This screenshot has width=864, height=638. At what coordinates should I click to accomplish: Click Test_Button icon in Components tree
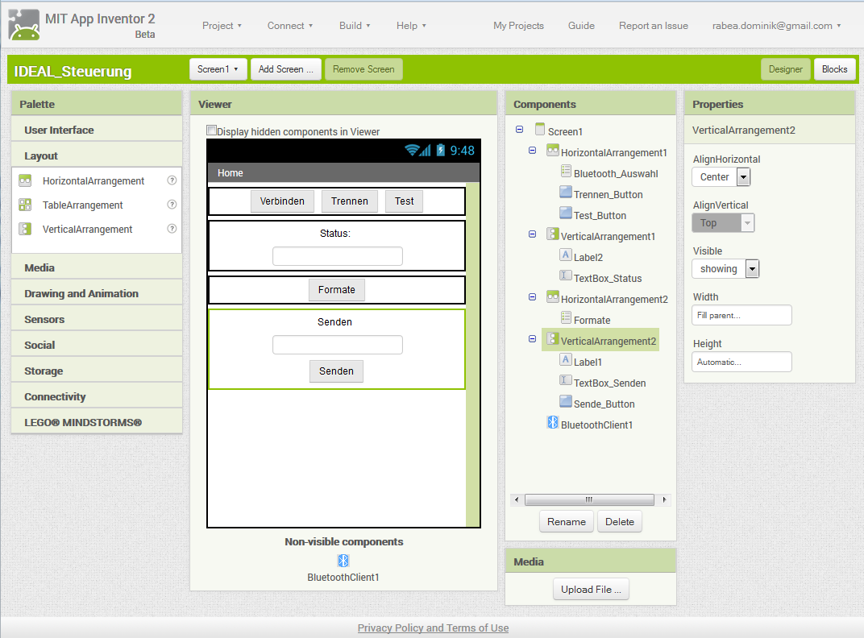point(566,213)
